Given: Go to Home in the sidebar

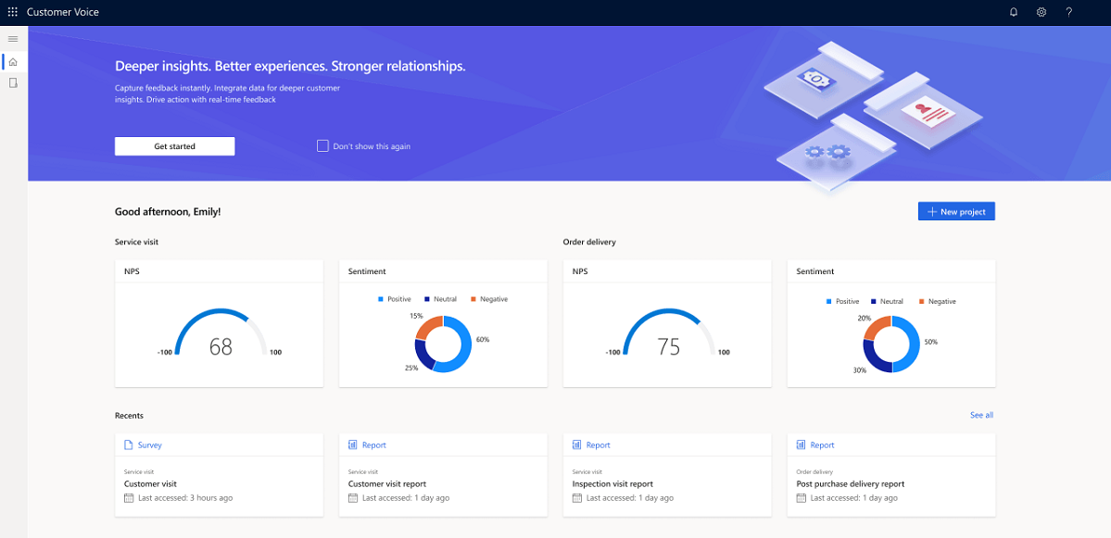Looking at the screenshot, I should pos(13,62).
